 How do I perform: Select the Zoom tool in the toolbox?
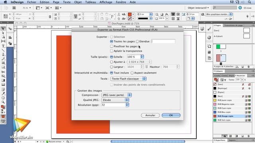tap(3, 102)
